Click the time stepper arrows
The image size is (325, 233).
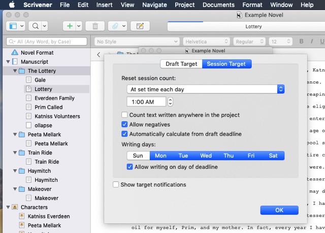click(170, 102)
